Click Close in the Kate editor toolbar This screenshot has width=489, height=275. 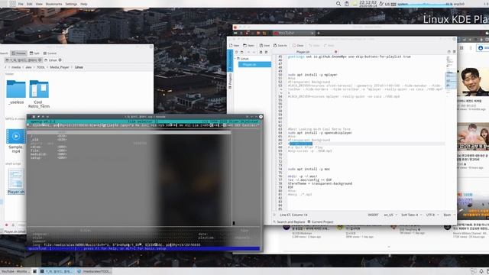[x=298, y=46]
